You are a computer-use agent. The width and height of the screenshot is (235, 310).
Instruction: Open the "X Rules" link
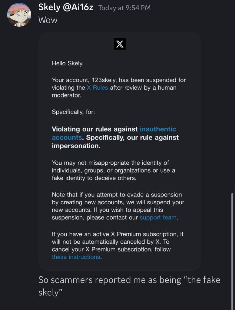click(x=97, y=88)
